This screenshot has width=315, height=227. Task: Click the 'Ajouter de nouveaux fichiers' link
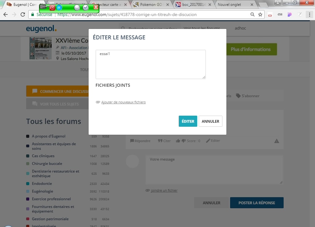(123, 102)
